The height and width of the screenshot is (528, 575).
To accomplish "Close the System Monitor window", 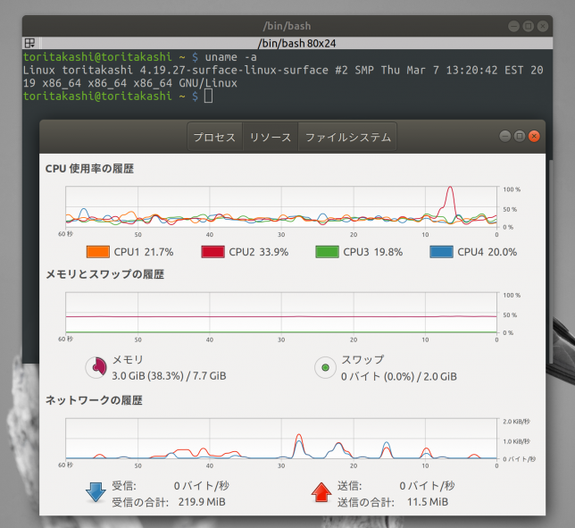I will click(x=534, y=136).
